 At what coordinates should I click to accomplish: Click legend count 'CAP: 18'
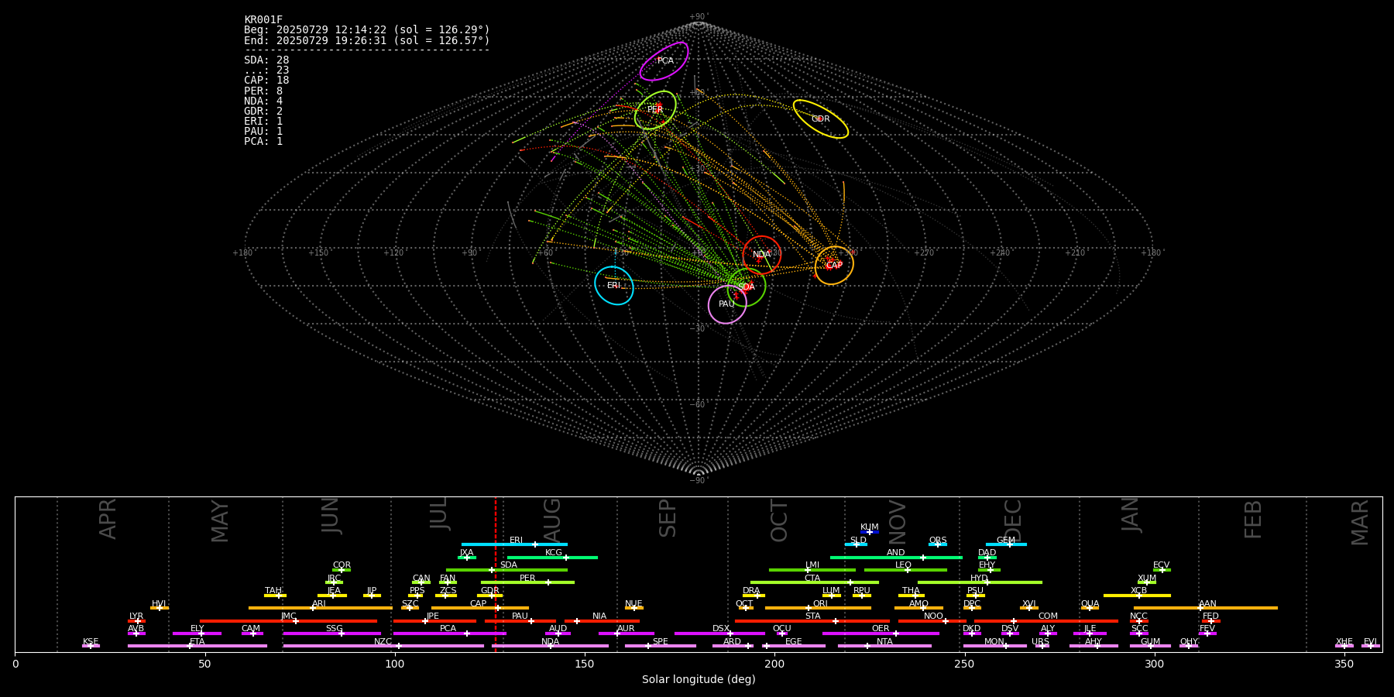click(x=266, y=81)
